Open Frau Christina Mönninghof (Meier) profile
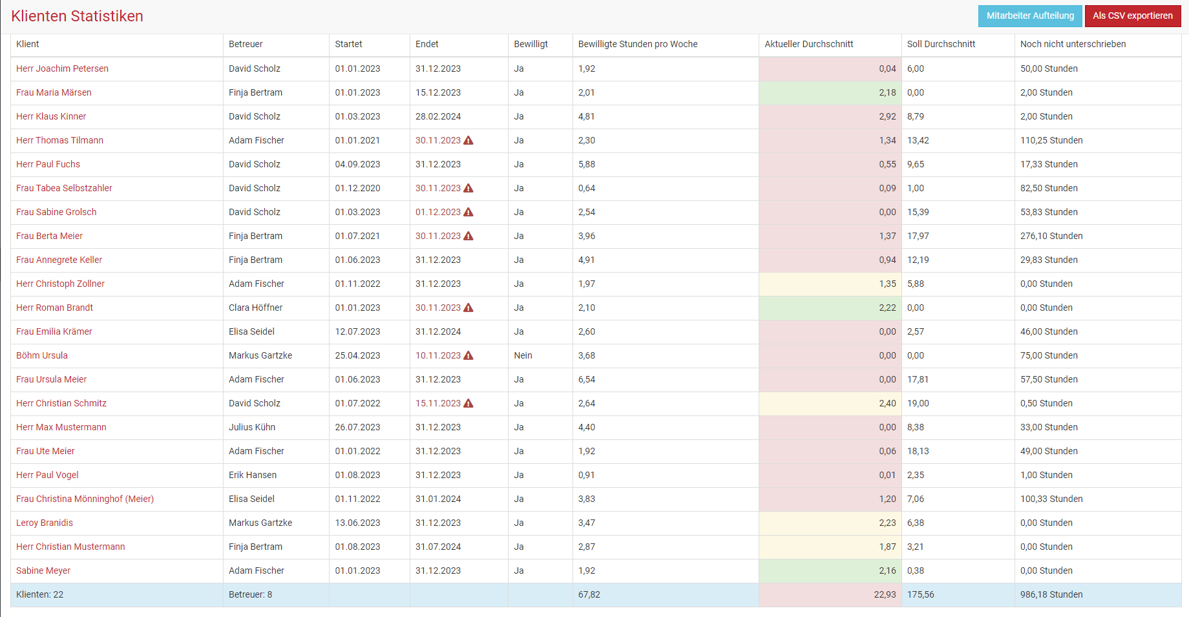This screenshot has height=617, width=1189. click(85, 499)
